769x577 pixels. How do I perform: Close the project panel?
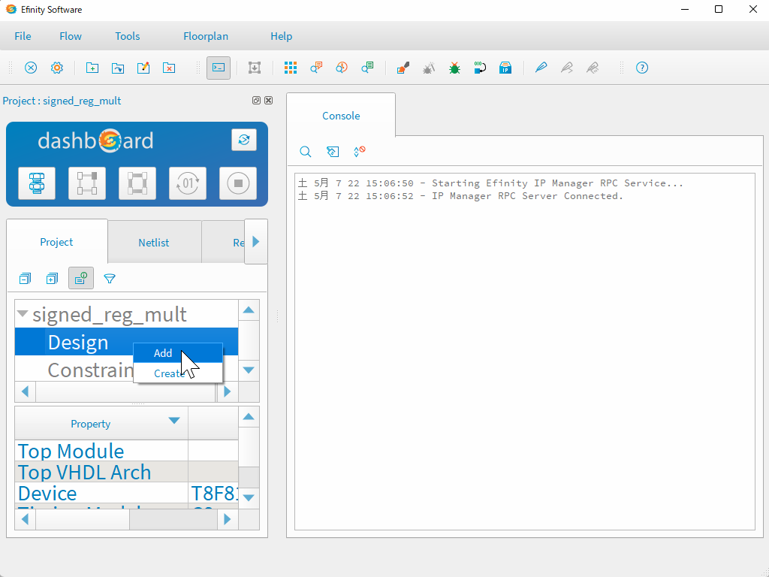(268, 101)
